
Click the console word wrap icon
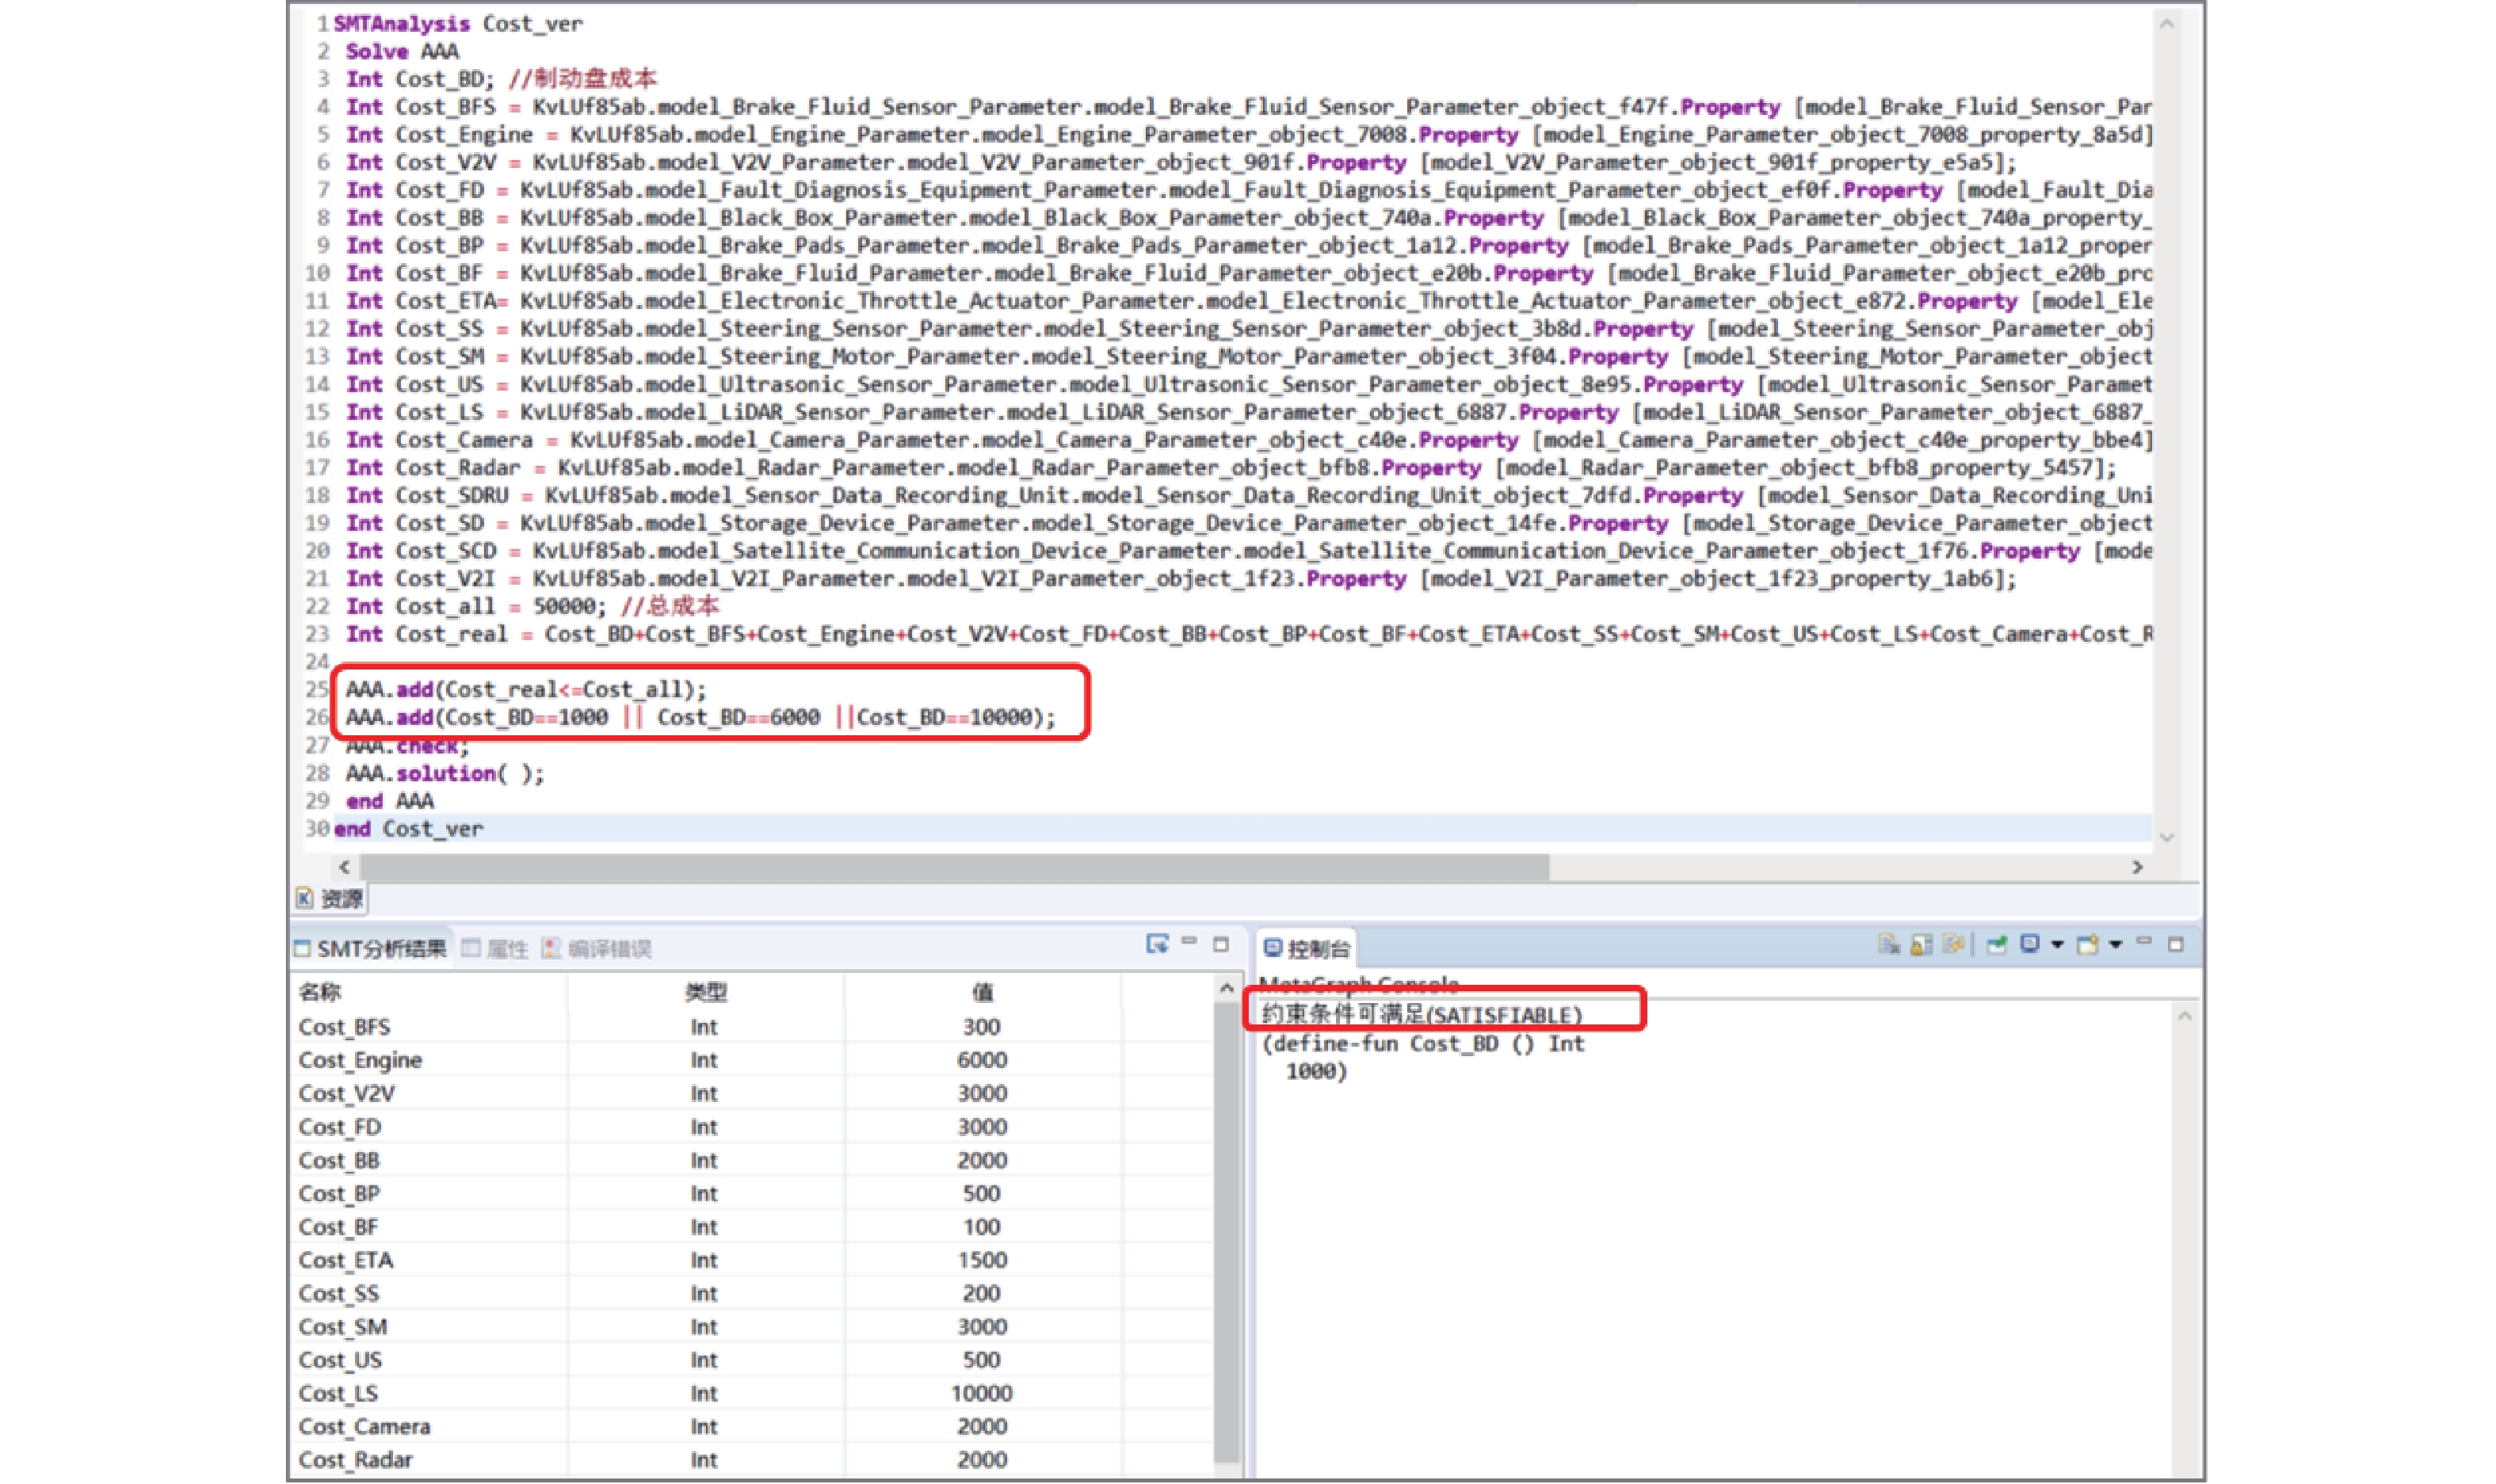tap(1953, 944)
